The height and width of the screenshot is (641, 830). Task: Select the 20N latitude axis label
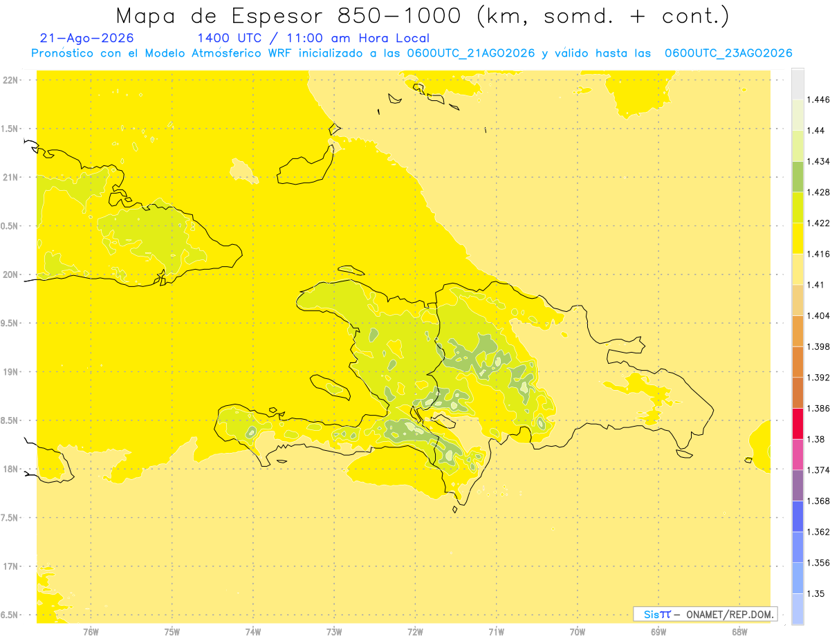pyautogui.click(x=11, y=275)
